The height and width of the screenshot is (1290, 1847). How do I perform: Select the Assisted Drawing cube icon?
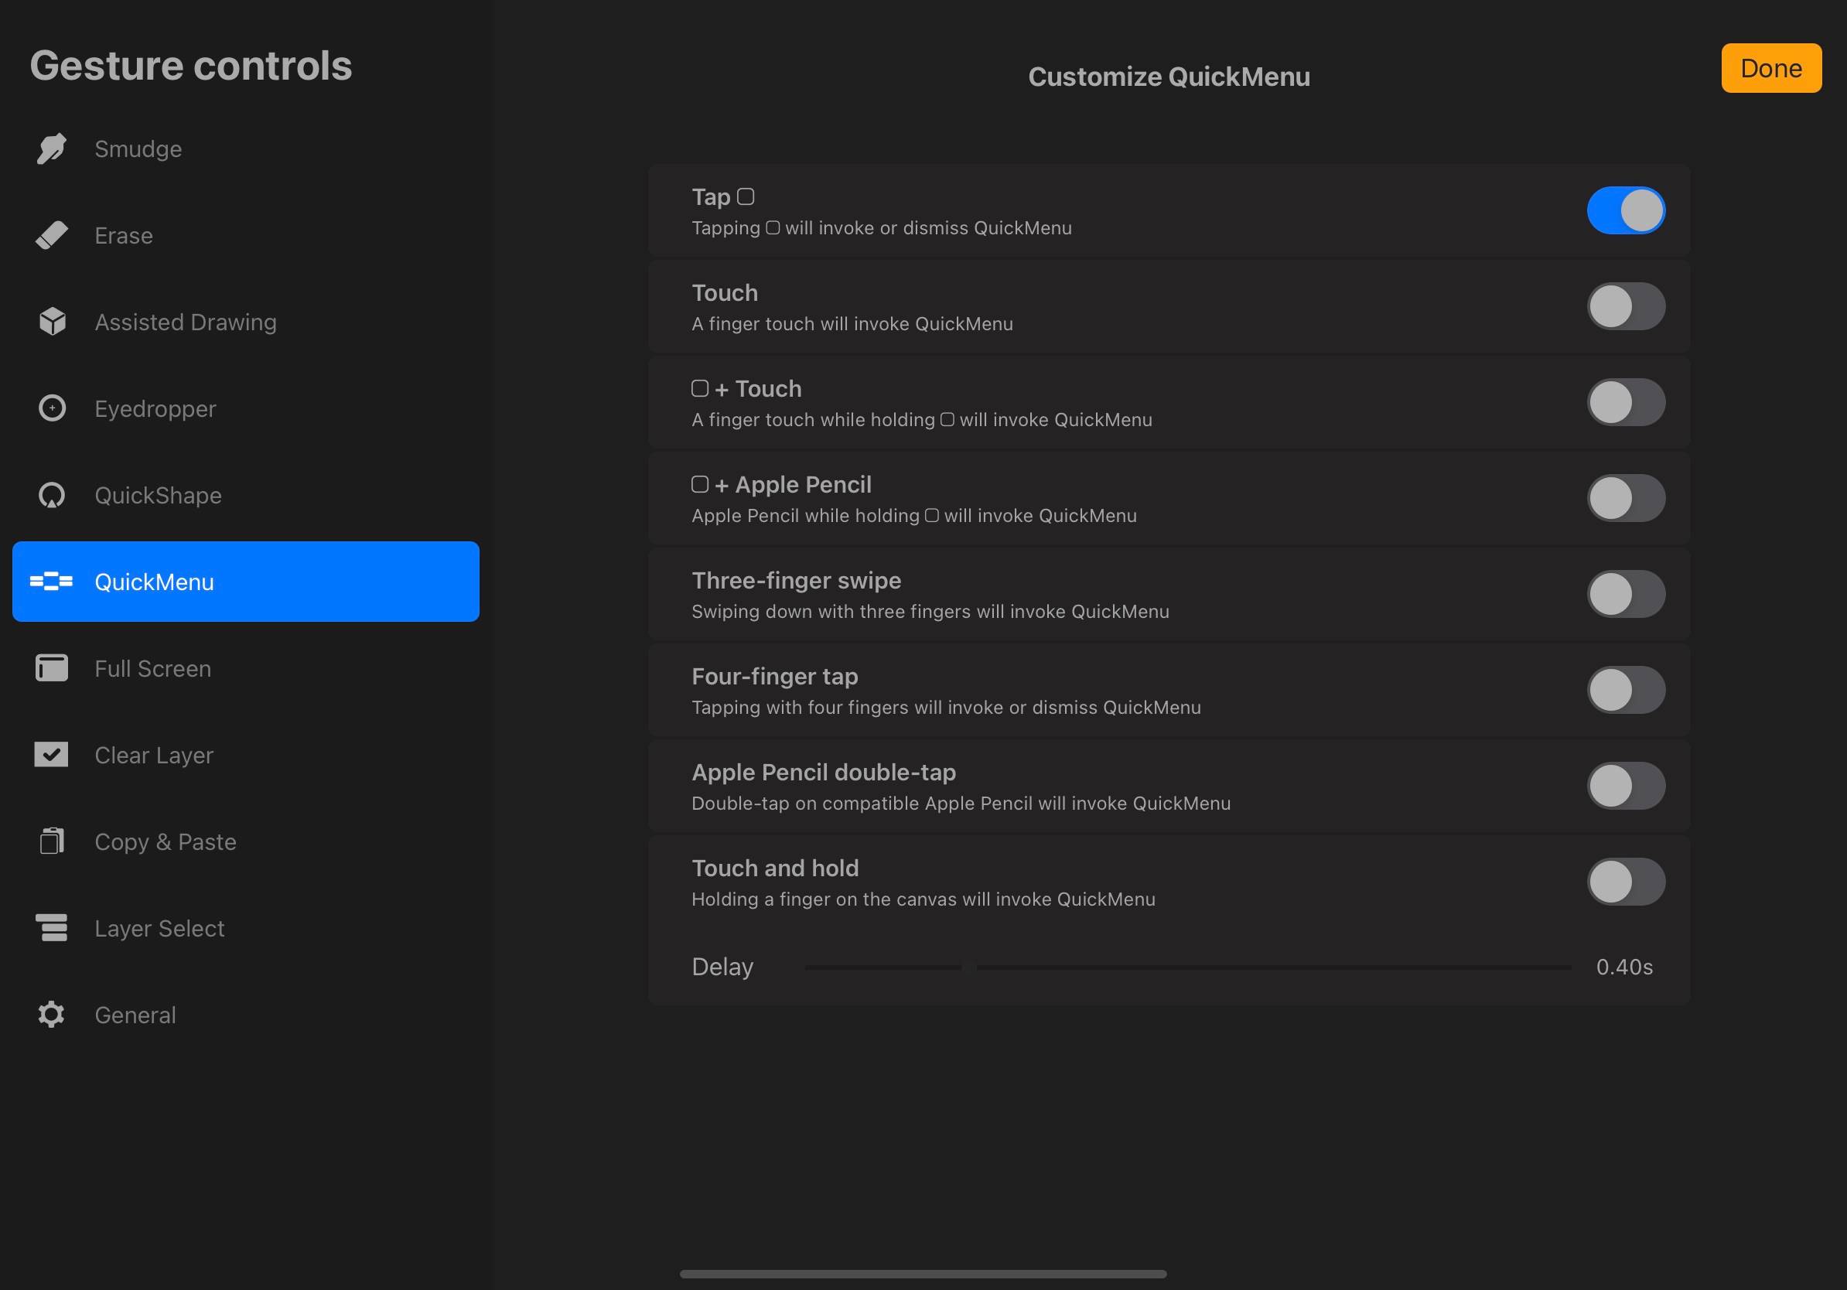pos(53,322)
